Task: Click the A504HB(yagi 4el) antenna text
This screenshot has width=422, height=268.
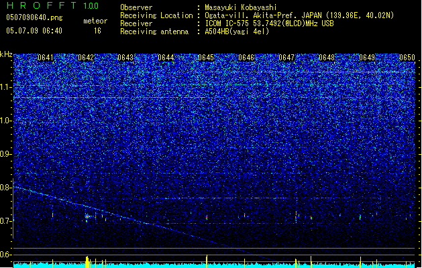Action: point(237,31)
